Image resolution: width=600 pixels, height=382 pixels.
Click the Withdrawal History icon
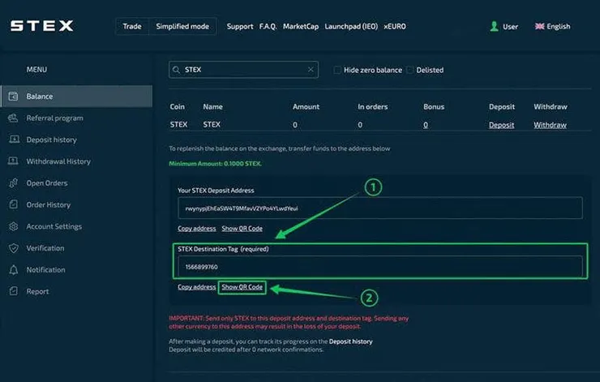pos(13,161)
